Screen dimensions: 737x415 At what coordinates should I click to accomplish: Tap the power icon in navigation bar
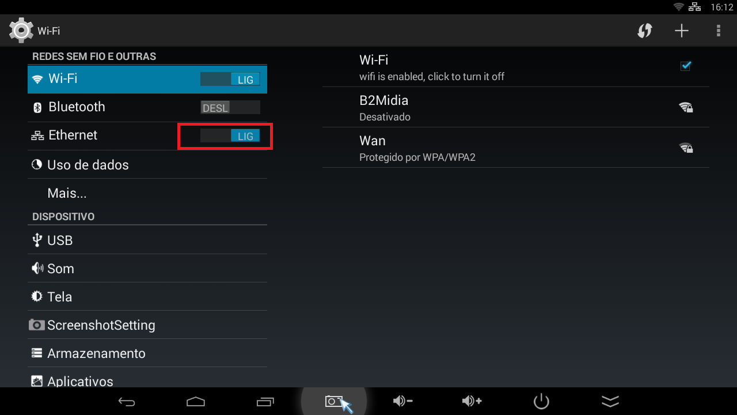coord(541,401)
